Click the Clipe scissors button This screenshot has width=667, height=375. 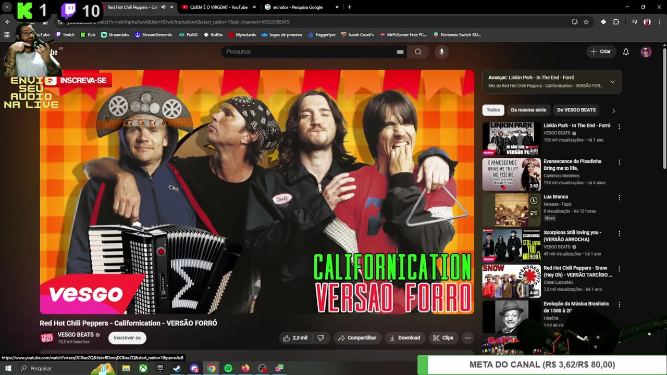tap(443, 338)
